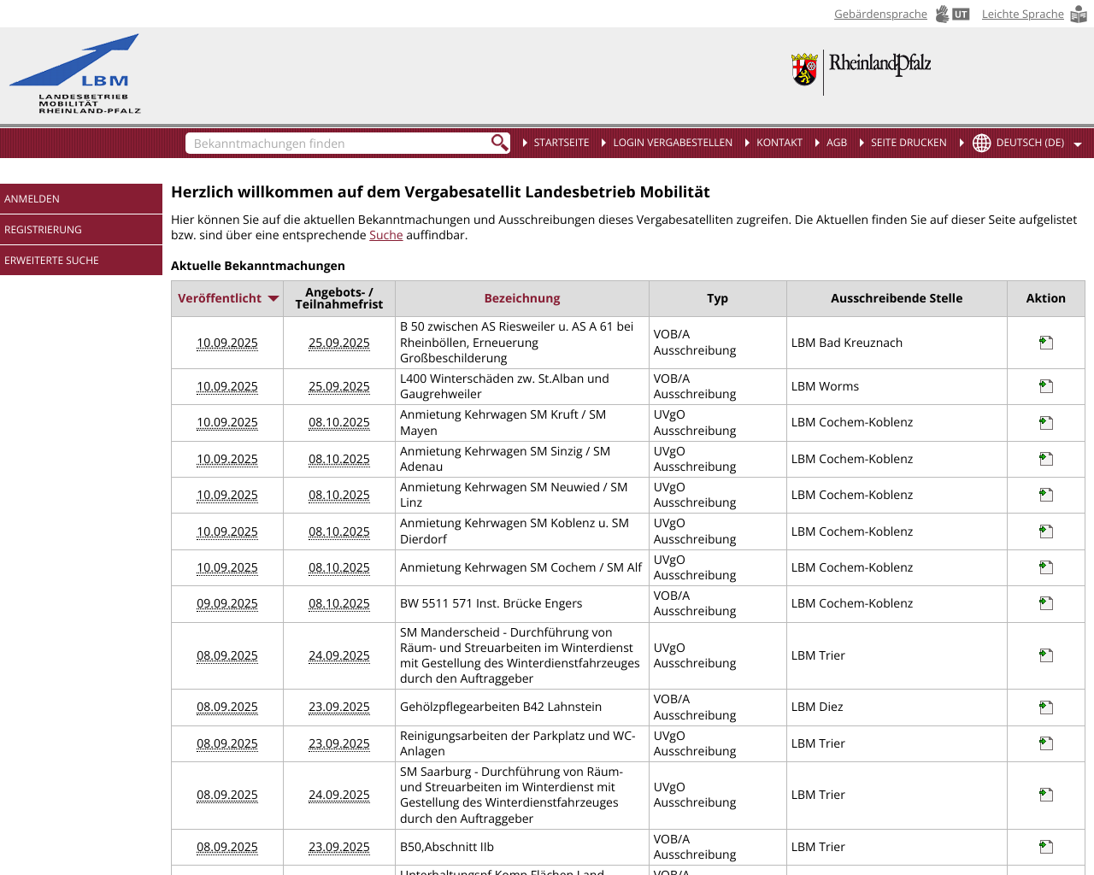This screenshot has height=875, width=1094.
Task: Open action icon for Gehölzpflegearbeiten B42 row
Action: pos(1046,708)
